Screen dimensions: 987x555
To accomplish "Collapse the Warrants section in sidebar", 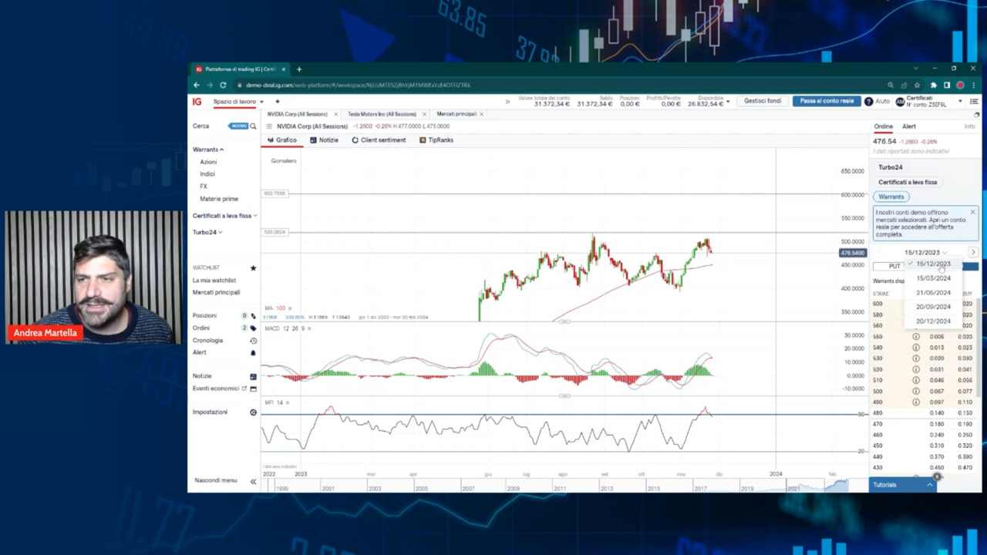I will coord(208,150).
